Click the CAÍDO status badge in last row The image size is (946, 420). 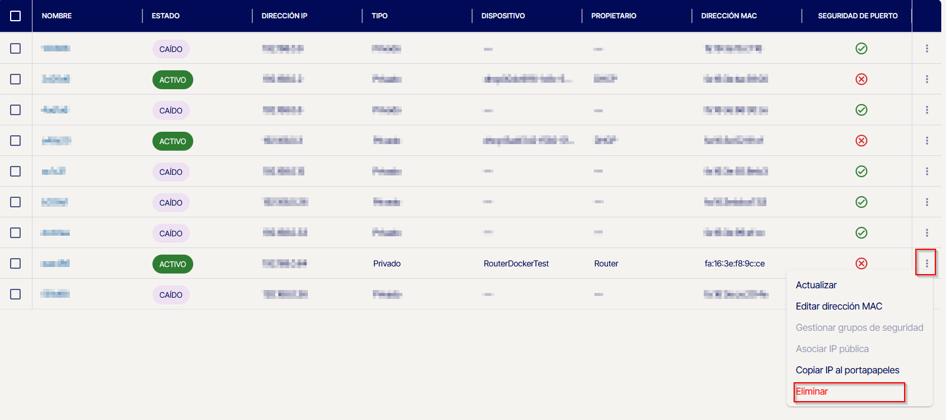pos(171,295)
